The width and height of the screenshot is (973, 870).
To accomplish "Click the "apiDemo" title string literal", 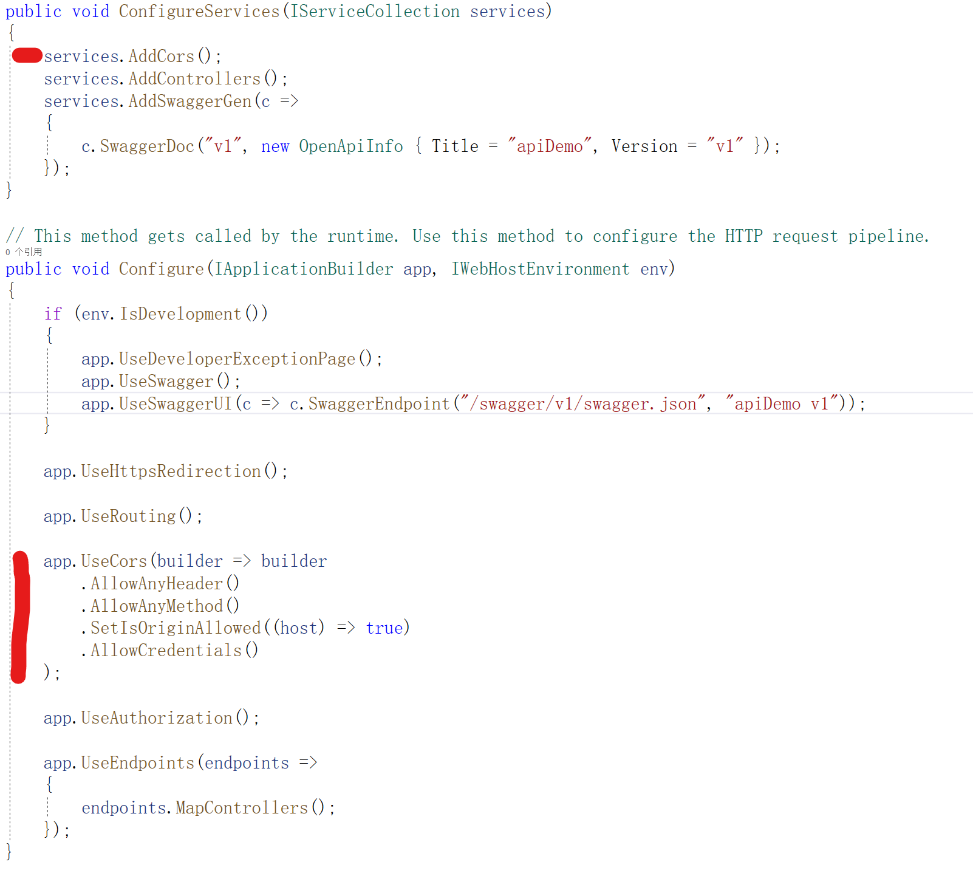I will pos(550,146).
